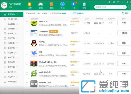Open 安装包清理 in sidebar
The height and width of the screenshot is (94, 131).
pos(12,81)
